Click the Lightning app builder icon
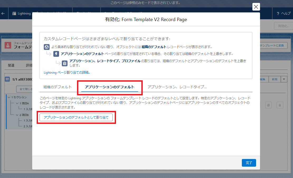Image resolution: width=293 pixels, height=178 pixels. 14,13
